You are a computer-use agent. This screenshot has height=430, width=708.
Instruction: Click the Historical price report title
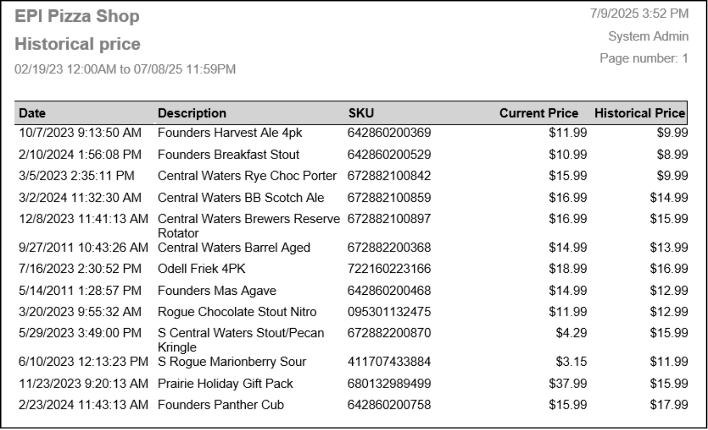pyautogui.click(x=78, y=44)
